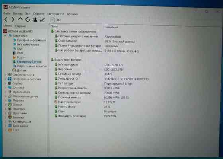Open the Звіт menu in menu bar
The width and height of the screenshot is (223, 159).
coord(28,14)
